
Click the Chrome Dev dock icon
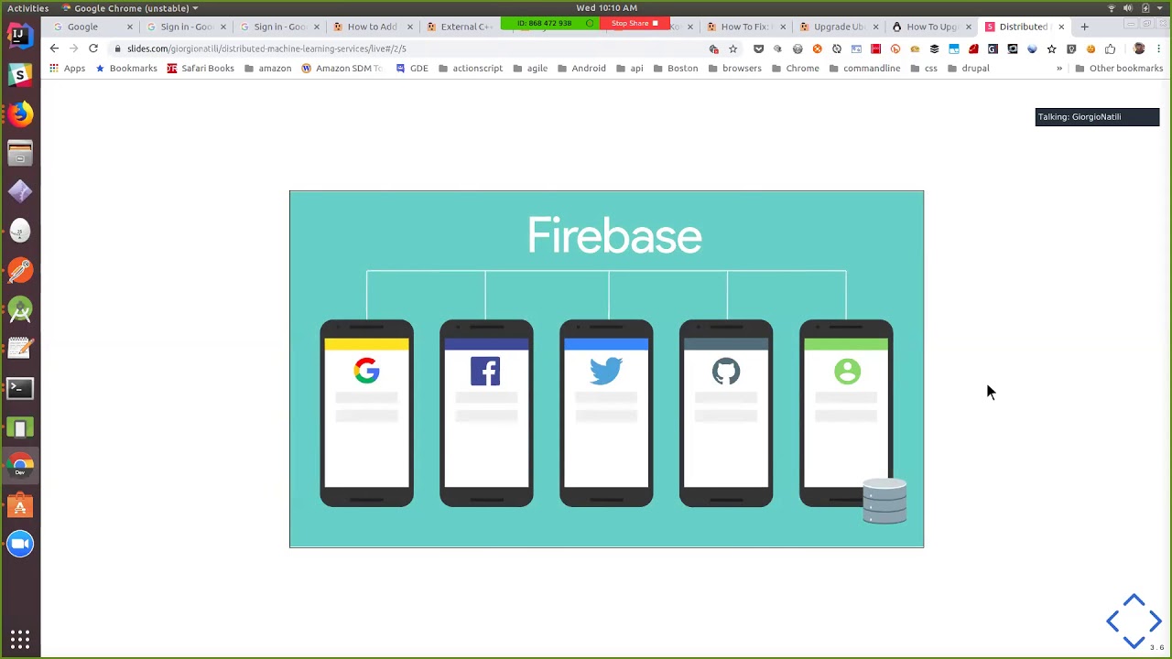(19, 467)
